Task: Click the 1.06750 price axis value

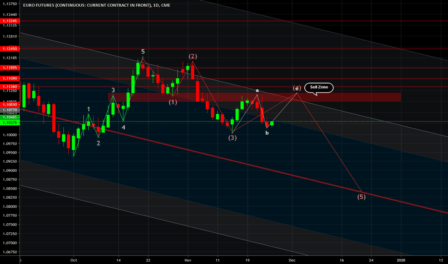Action: (10, 252)
